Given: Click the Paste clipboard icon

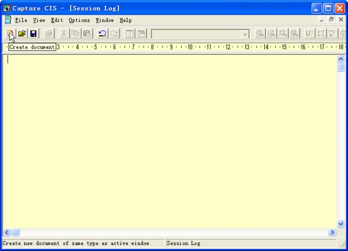Looking at the screenshot, I should tap(87, 34).
